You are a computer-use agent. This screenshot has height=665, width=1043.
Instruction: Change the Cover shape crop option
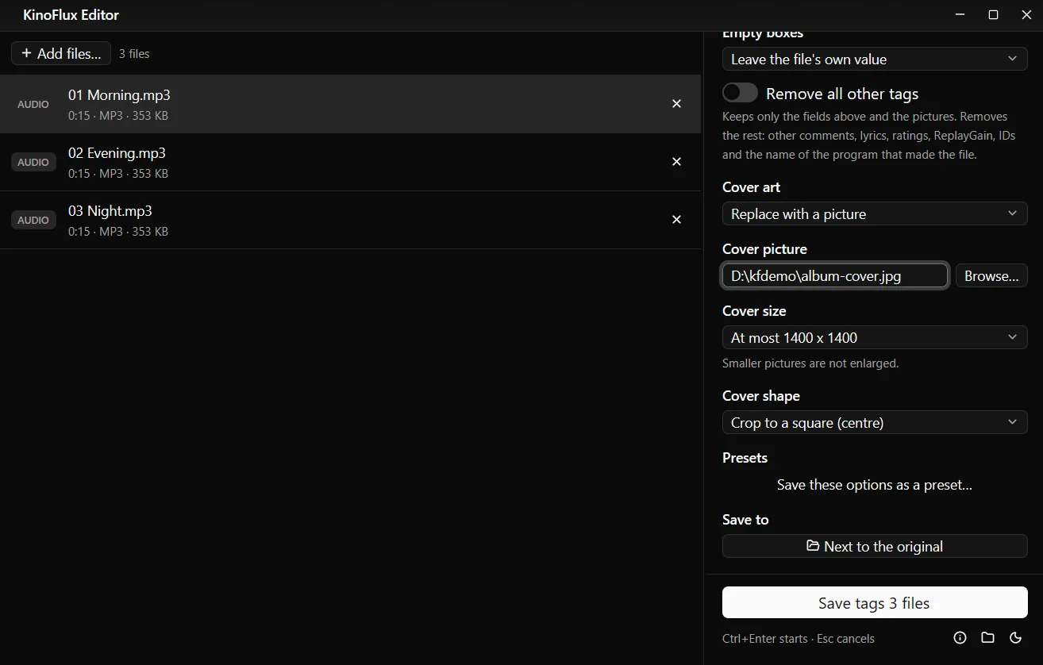[875, 422]
